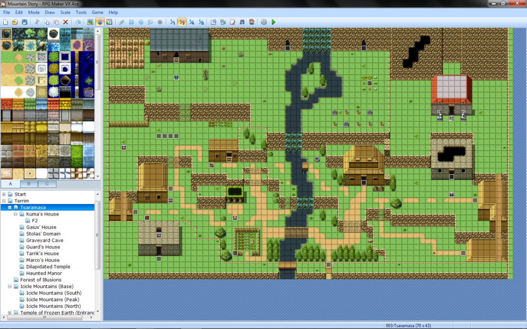Switch to Event editing mode
The width and height of the screenshot is (527, 329).
click(x=100, y=22)
